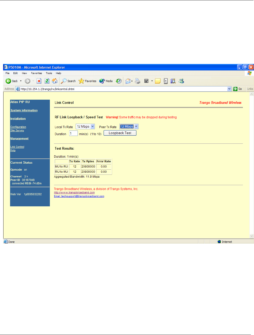
Task: Open the Help menu
Action: click(58, 73)
